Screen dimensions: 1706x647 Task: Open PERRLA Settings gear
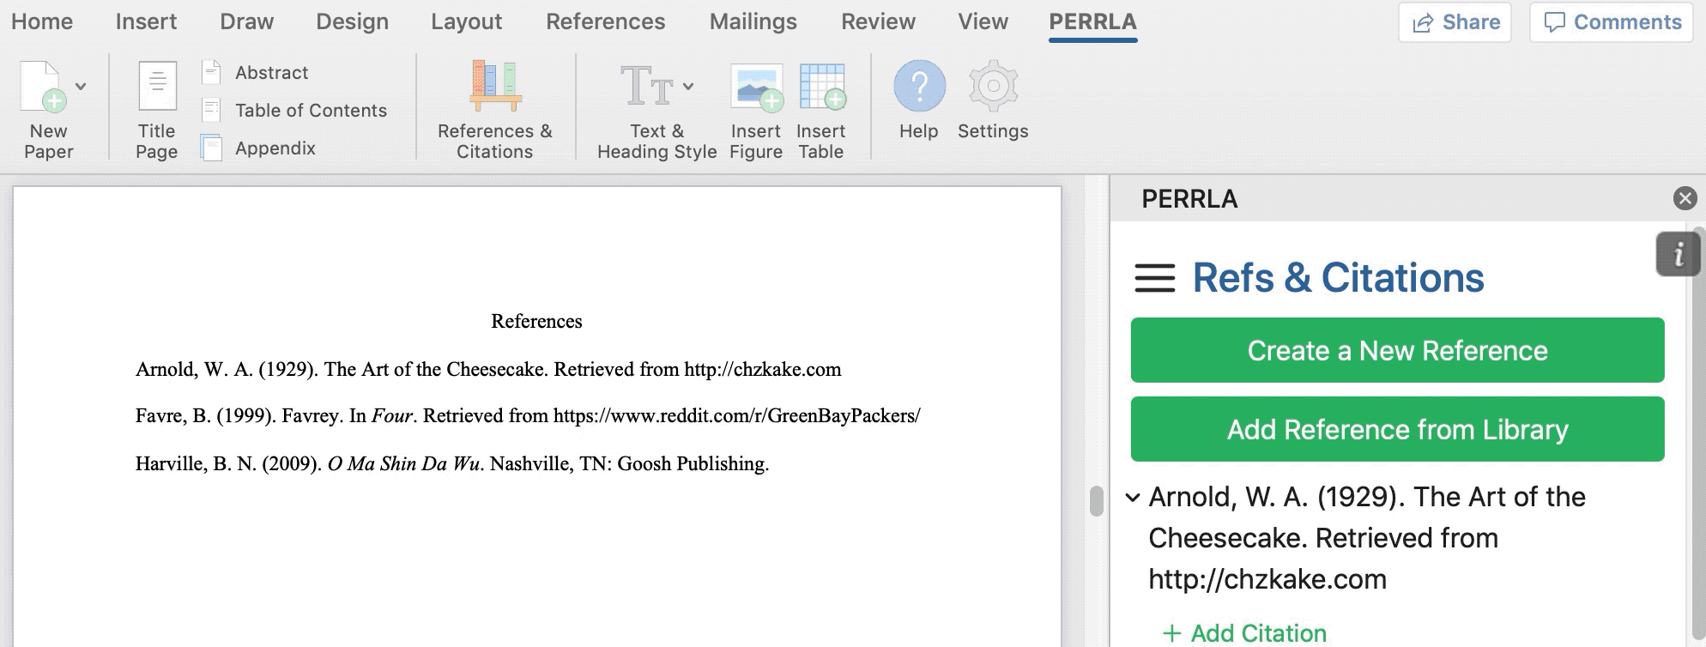pos(993,87)
